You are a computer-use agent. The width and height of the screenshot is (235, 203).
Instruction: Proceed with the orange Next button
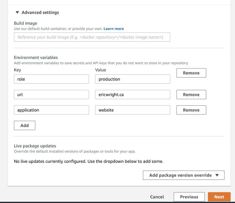pyautogui.click(x=219, y=197)
